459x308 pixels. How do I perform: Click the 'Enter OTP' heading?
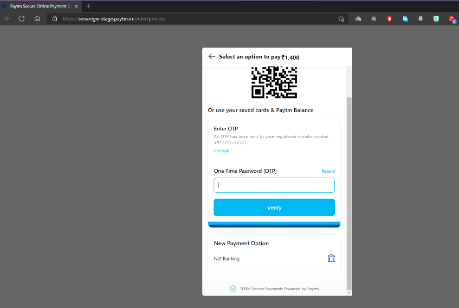click(225, 129)
